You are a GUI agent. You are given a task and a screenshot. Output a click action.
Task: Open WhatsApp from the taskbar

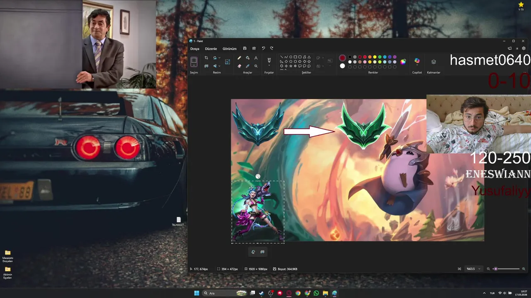point(316,293)
